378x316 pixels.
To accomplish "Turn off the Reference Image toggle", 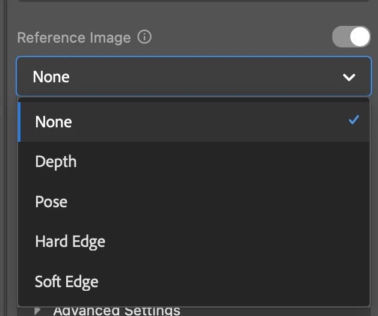I will click(x=352, y=37).
